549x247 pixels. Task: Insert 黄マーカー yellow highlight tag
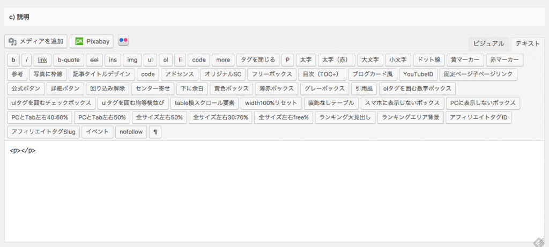(x=464, y=60)
